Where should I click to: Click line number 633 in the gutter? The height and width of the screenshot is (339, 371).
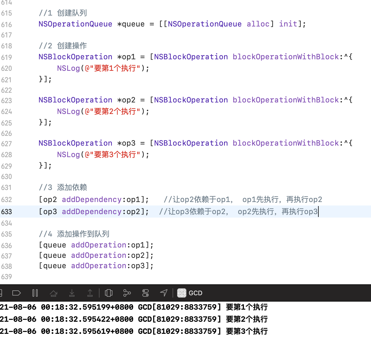click(7, 212)
